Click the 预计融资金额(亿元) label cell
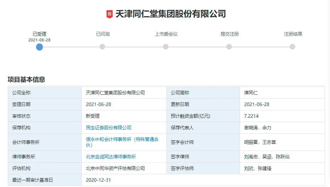 pyautogui.click(x=203, y=116)
